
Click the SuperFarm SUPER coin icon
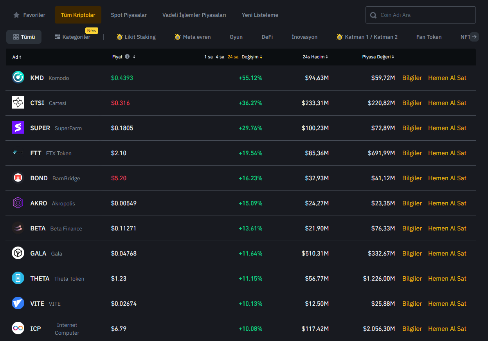pos(18,128)
